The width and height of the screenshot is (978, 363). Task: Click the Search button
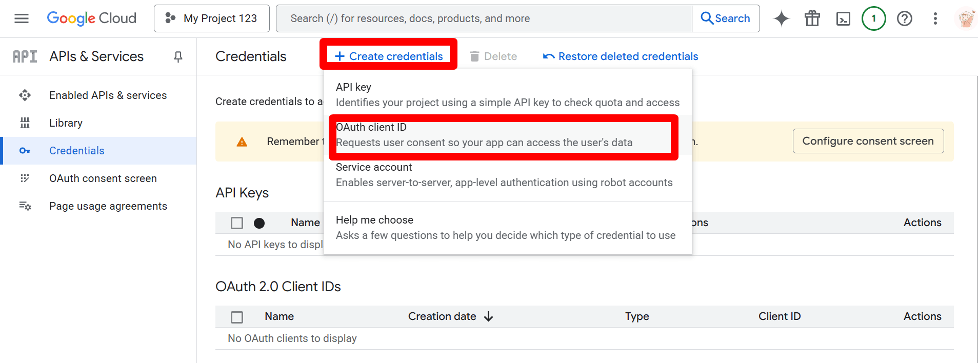click(x=726, y=18)
